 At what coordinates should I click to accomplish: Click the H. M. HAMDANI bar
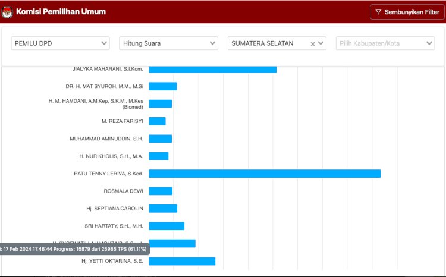(x=160, y=104)
